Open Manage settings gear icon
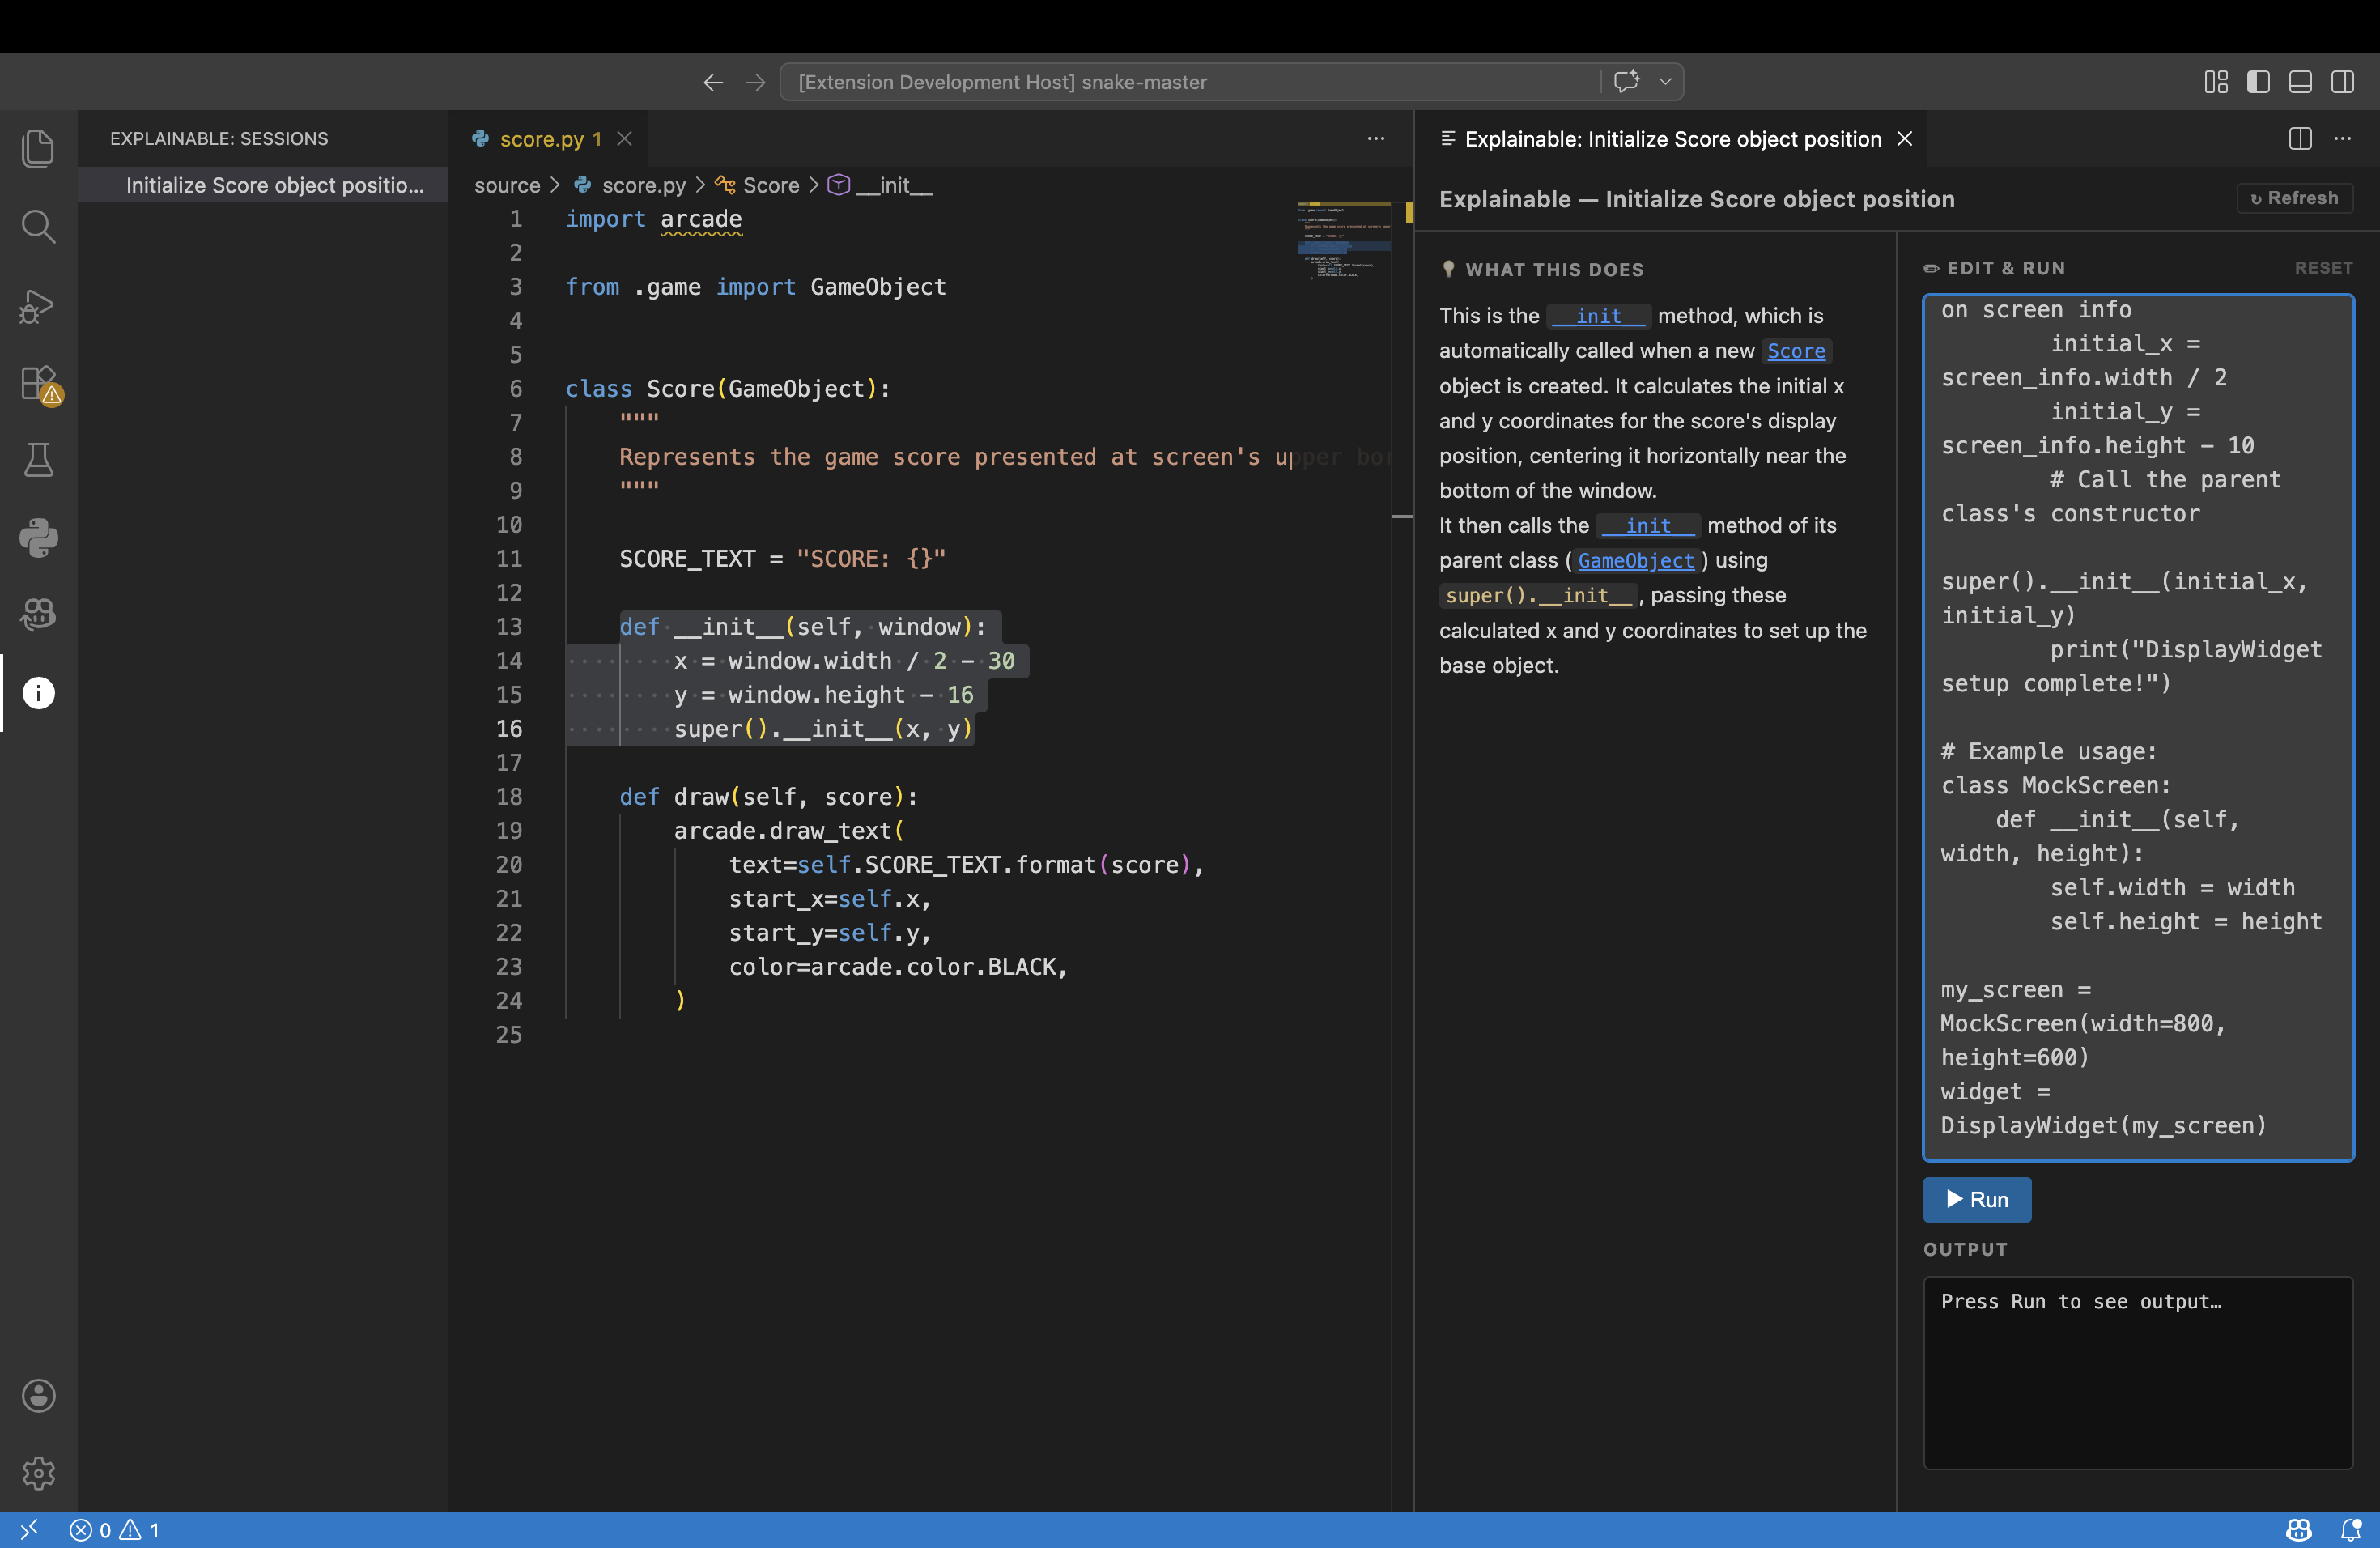The image size is (2380, 1548). coord(38,1472)
